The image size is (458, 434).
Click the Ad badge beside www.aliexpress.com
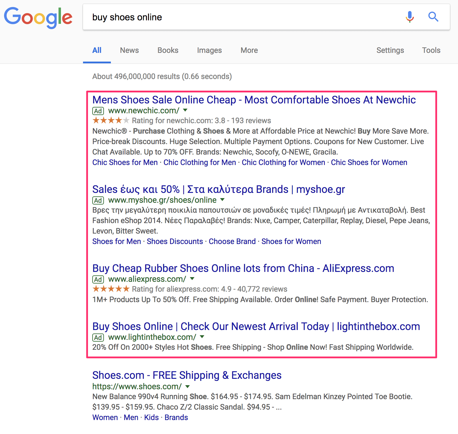(x=98, y=279)
